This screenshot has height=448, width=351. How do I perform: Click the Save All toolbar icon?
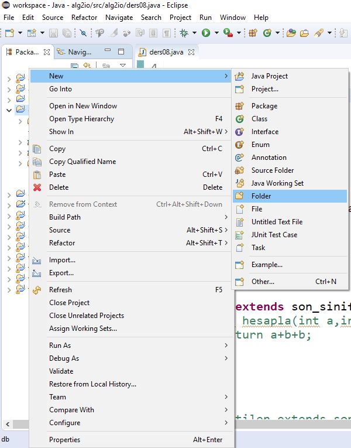[67, 33]
